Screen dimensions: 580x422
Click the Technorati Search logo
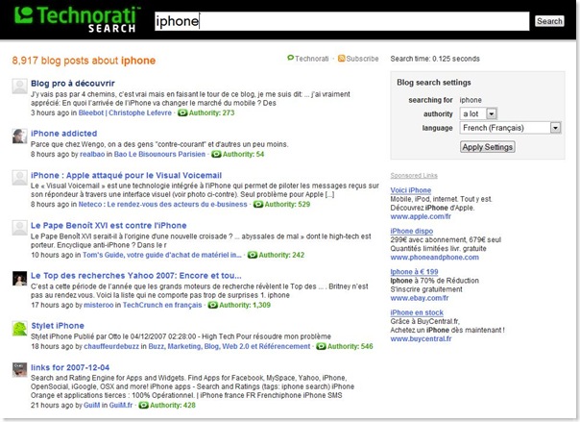(78, 19)
